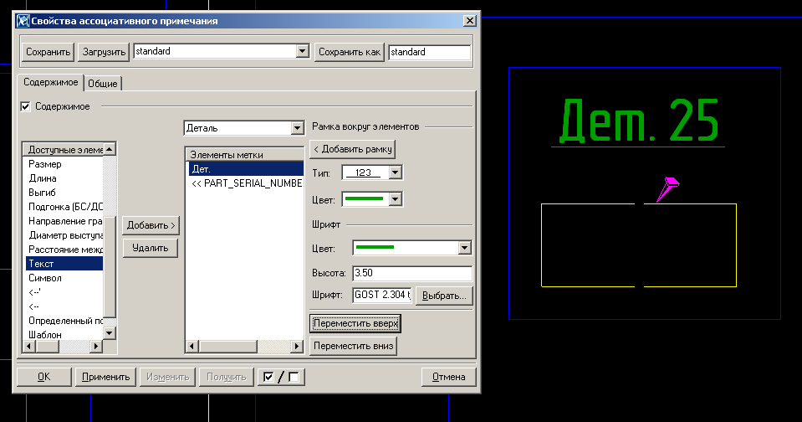The width and height of the screenshot is (802, 422).
Task: Select << PART_SERIAL_NUMBE label element
Action: pos(246,183)
